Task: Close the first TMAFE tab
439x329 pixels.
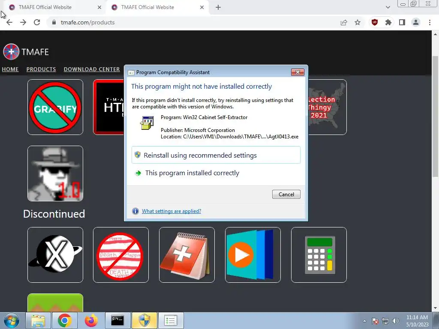Action: [99, 7]
